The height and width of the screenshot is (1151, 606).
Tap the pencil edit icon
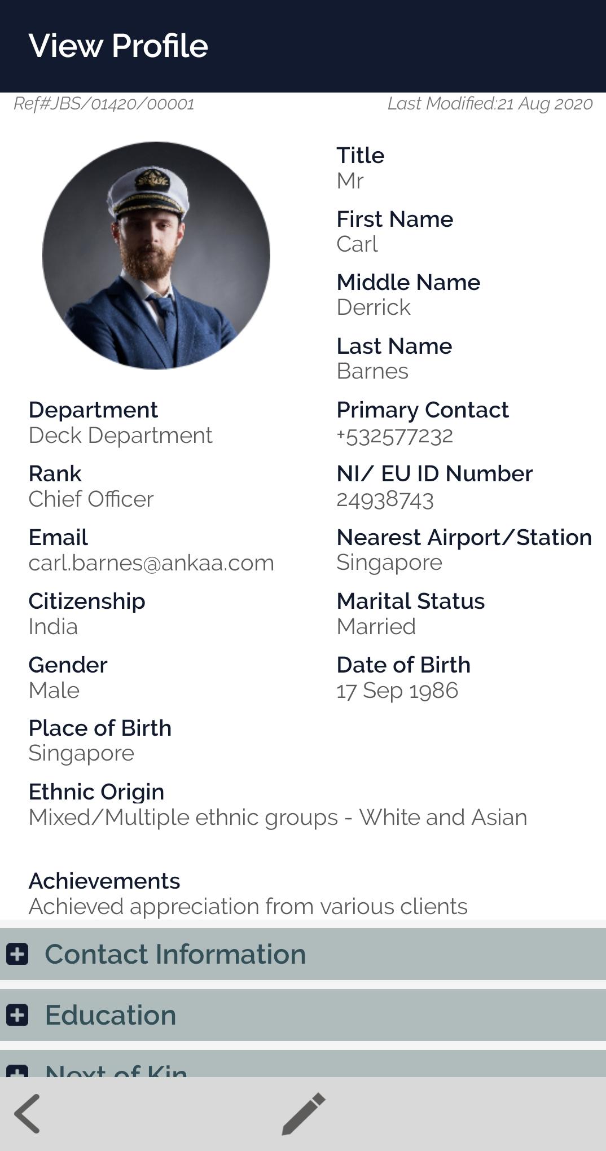click(304, 1113)
